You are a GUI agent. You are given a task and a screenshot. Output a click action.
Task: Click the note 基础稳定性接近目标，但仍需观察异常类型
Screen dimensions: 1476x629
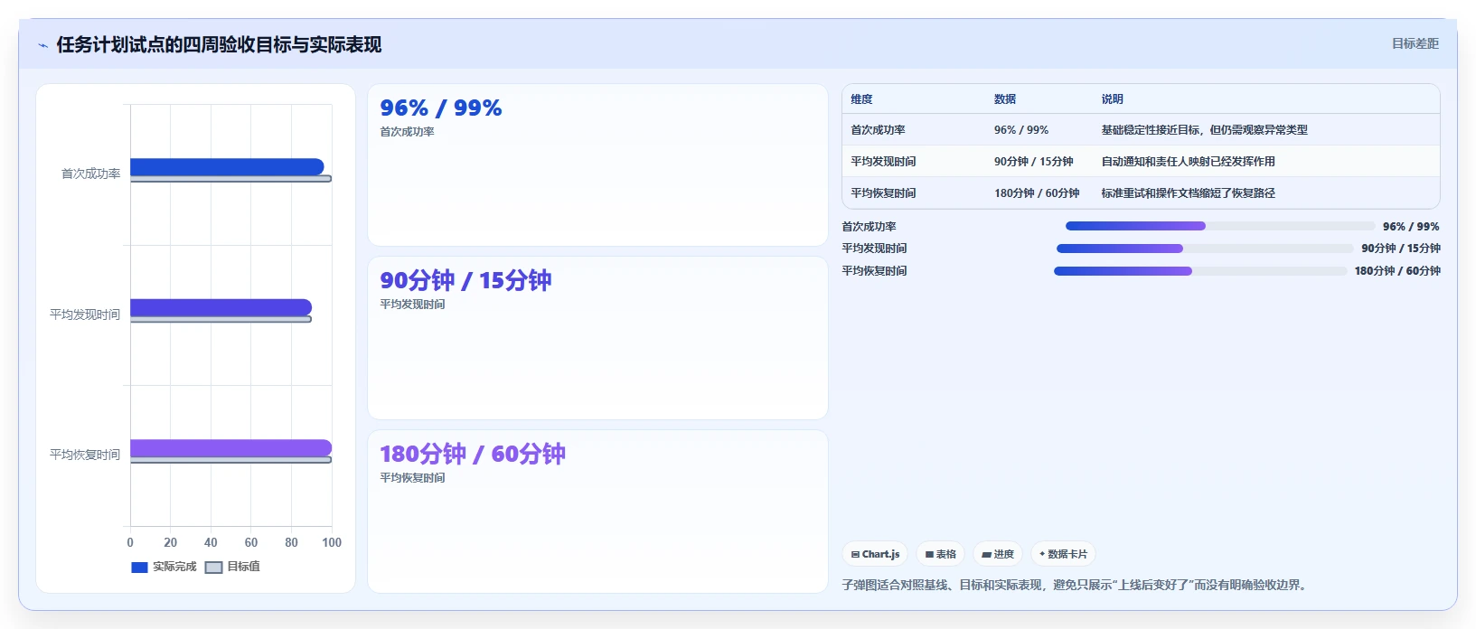click(x=1204, y=130)
